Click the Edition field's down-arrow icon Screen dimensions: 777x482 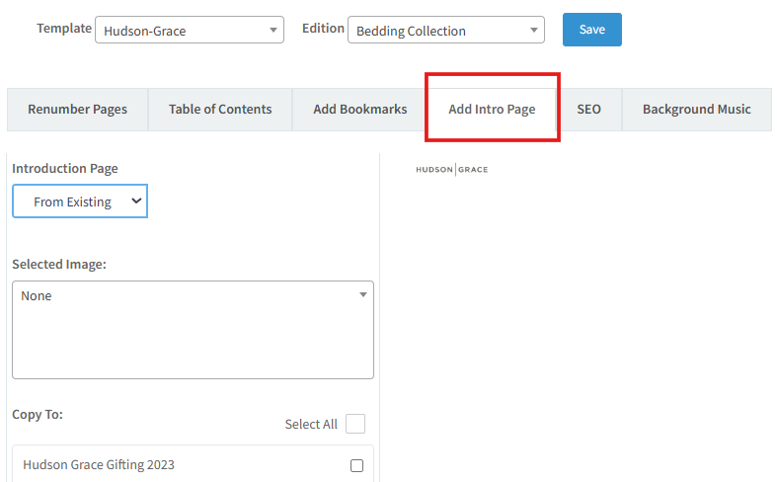pos(534,31)
